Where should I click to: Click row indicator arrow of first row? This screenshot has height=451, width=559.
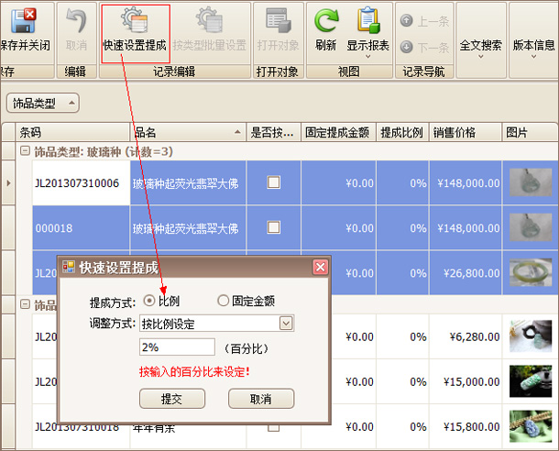[8, 183]
